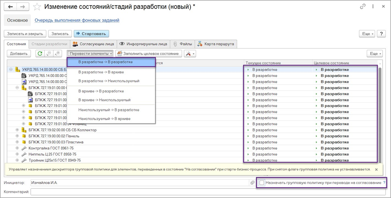Click the green refresh icon in toolbar
The image size is (391, 198).
39,53
